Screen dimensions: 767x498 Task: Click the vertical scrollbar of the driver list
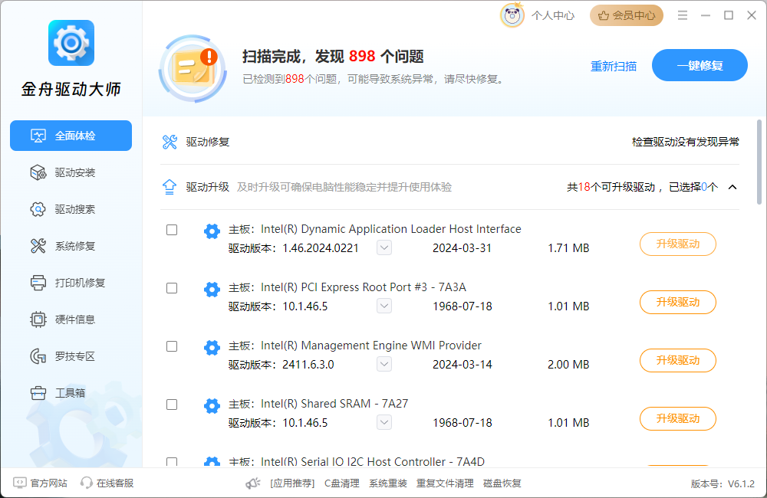[759, 162]
